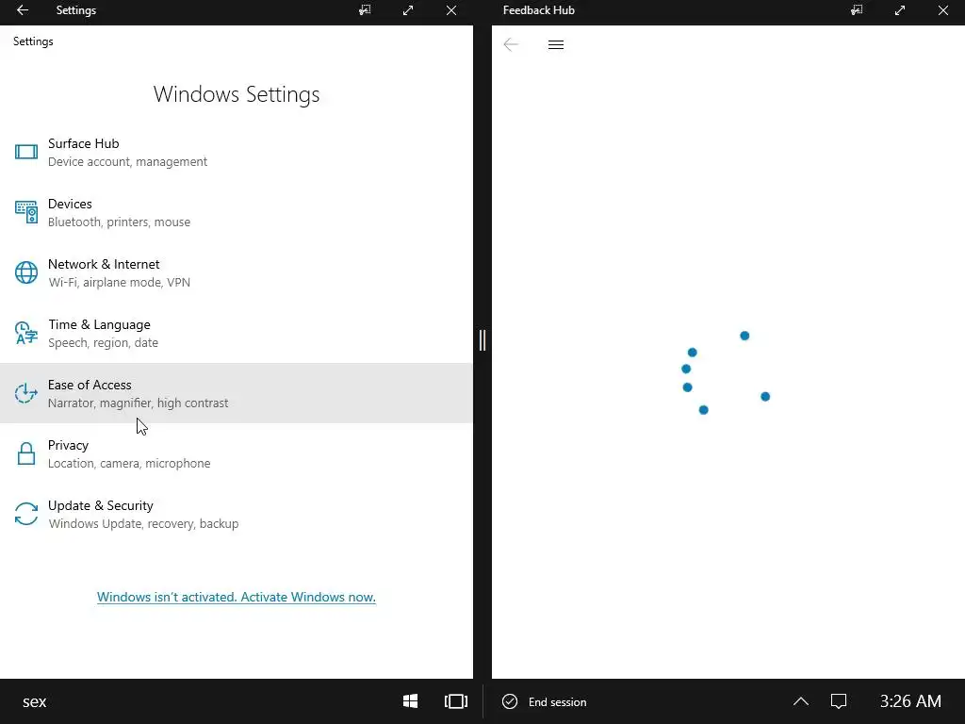Image resolution: width=965 pixels, height=724 pixels.
Task: Click Feedback Hub back arrow
Action: 511,44
